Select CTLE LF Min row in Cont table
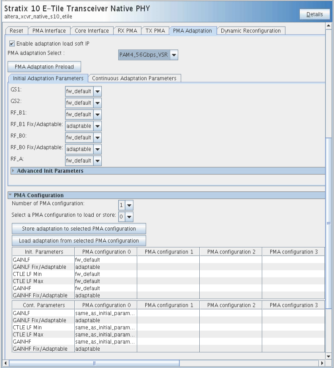This screenshot has height=368, width=334. coord(168,327)
